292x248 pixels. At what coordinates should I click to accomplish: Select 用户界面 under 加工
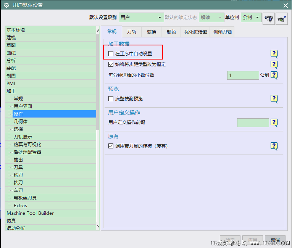tap(54, 106)
